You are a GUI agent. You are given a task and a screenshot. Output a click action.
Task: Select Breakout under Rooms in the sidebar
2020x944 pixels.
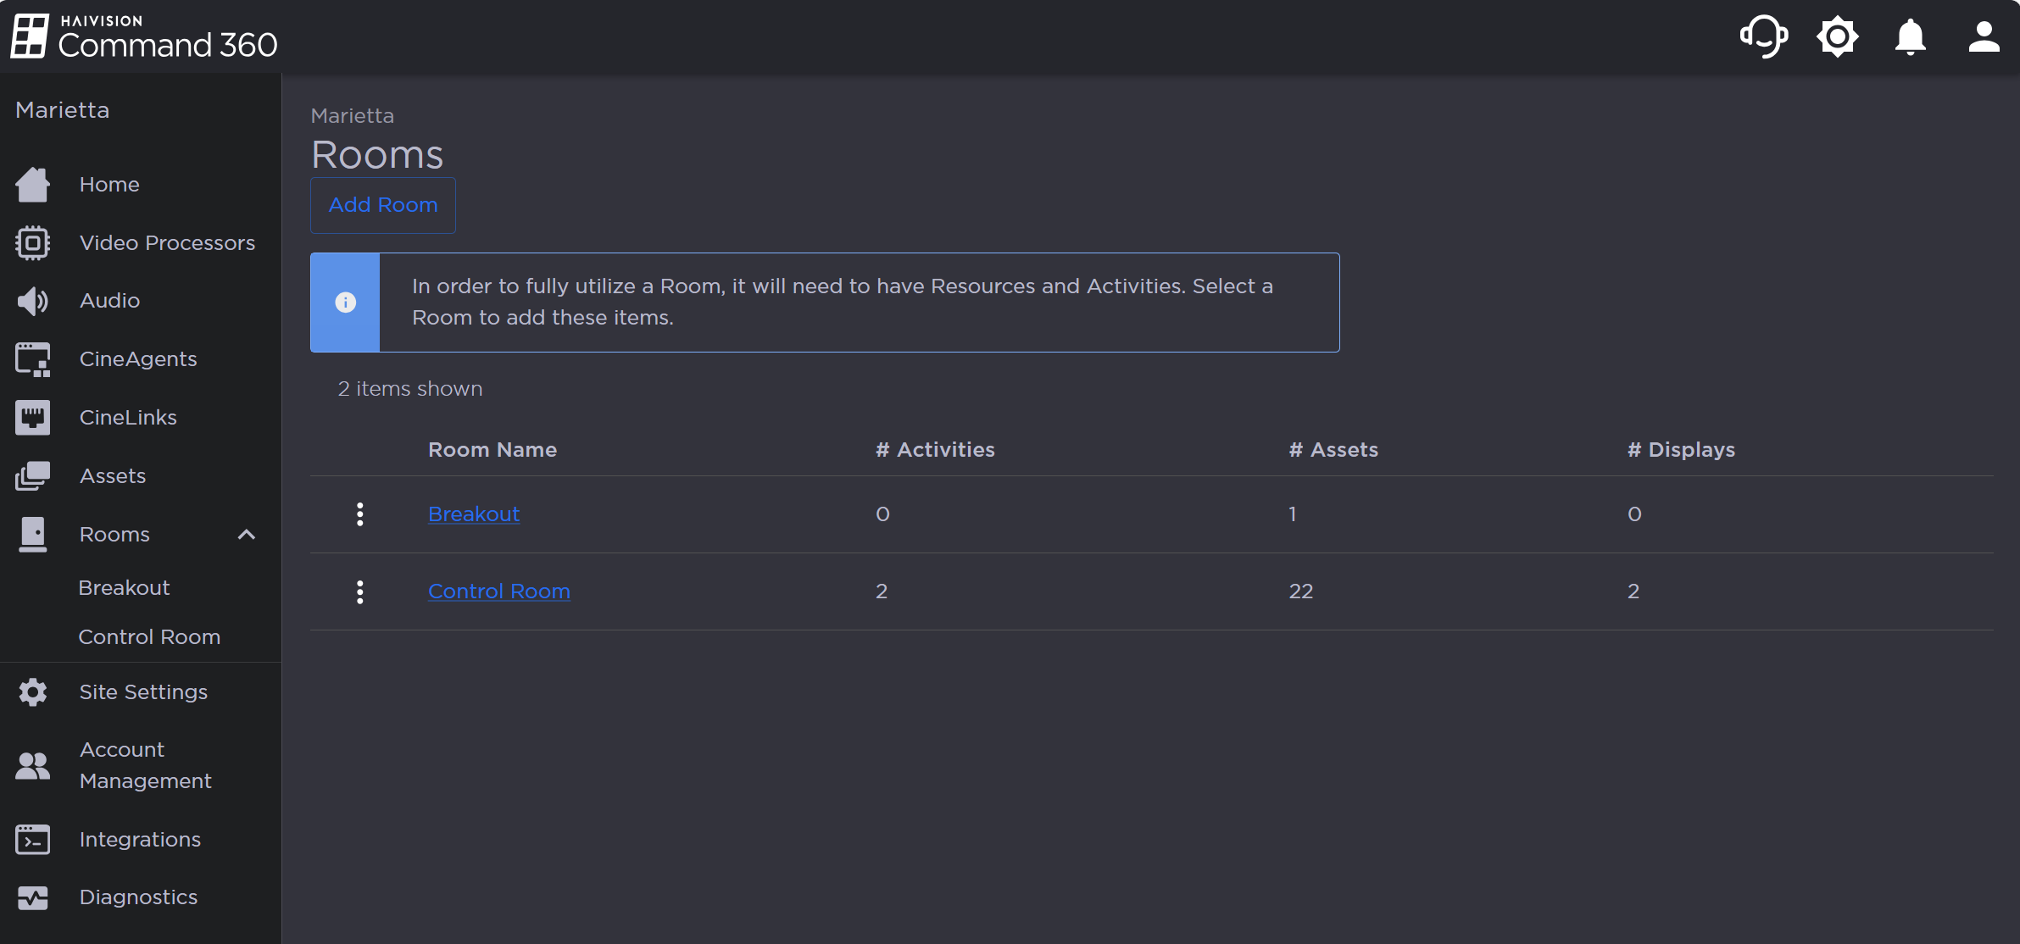point(124,588)
